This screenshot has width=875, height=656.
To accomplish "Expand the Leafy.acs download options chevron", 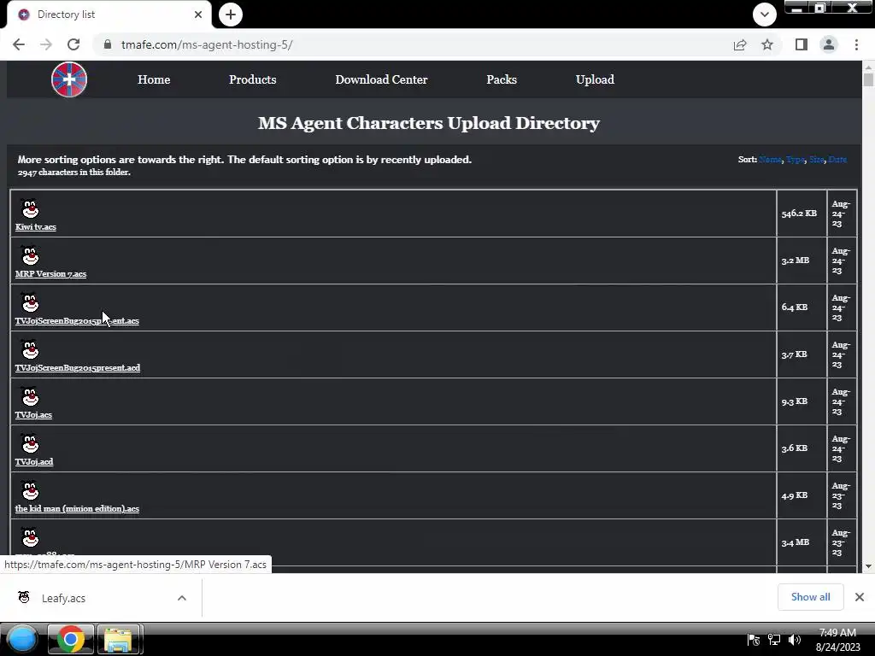I will [x=181, y=598].
